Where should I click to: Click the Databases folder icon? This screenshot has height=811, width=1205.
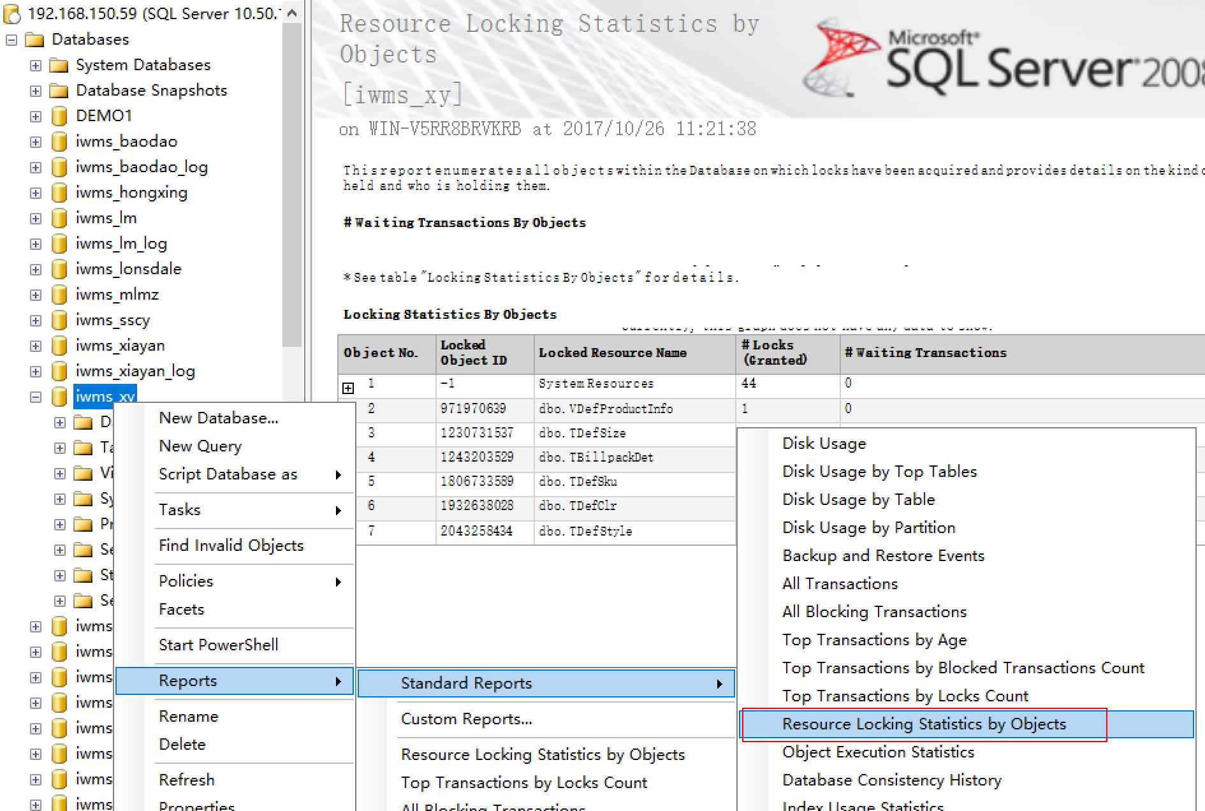click(34, 40)
